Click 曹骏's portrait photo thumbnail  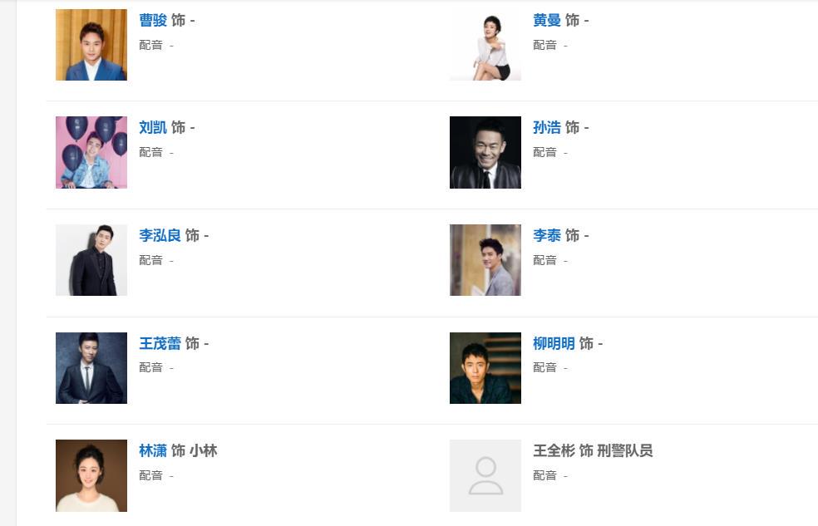click(91, 45)
